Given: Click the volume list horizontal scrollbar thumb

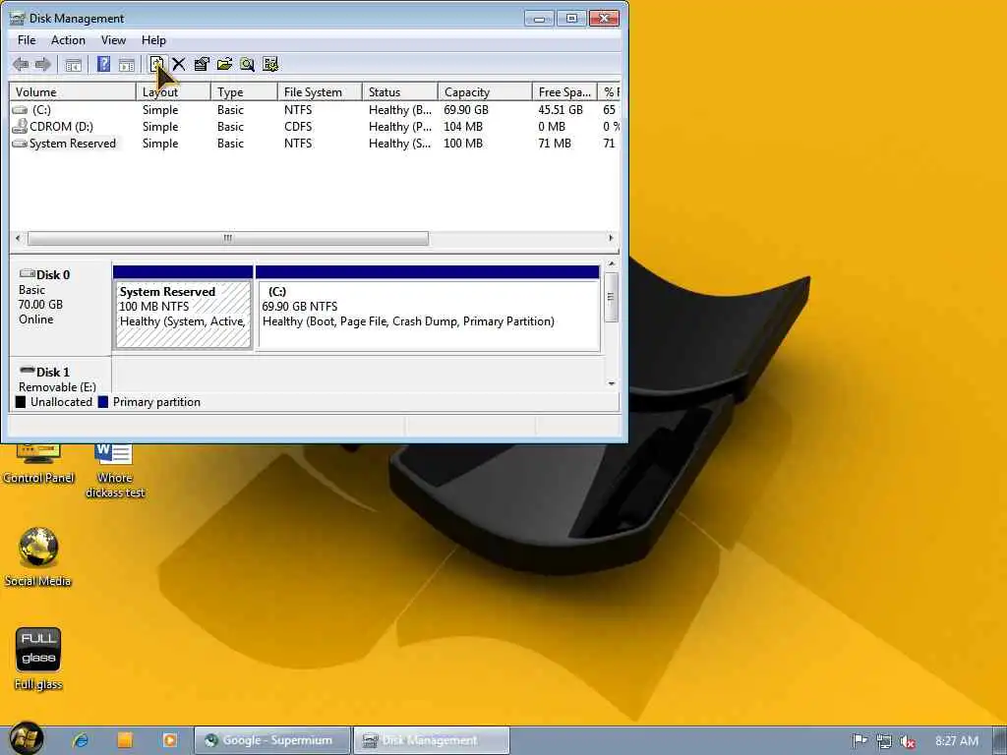Looking at the screenshot, I should click(228, 238).
